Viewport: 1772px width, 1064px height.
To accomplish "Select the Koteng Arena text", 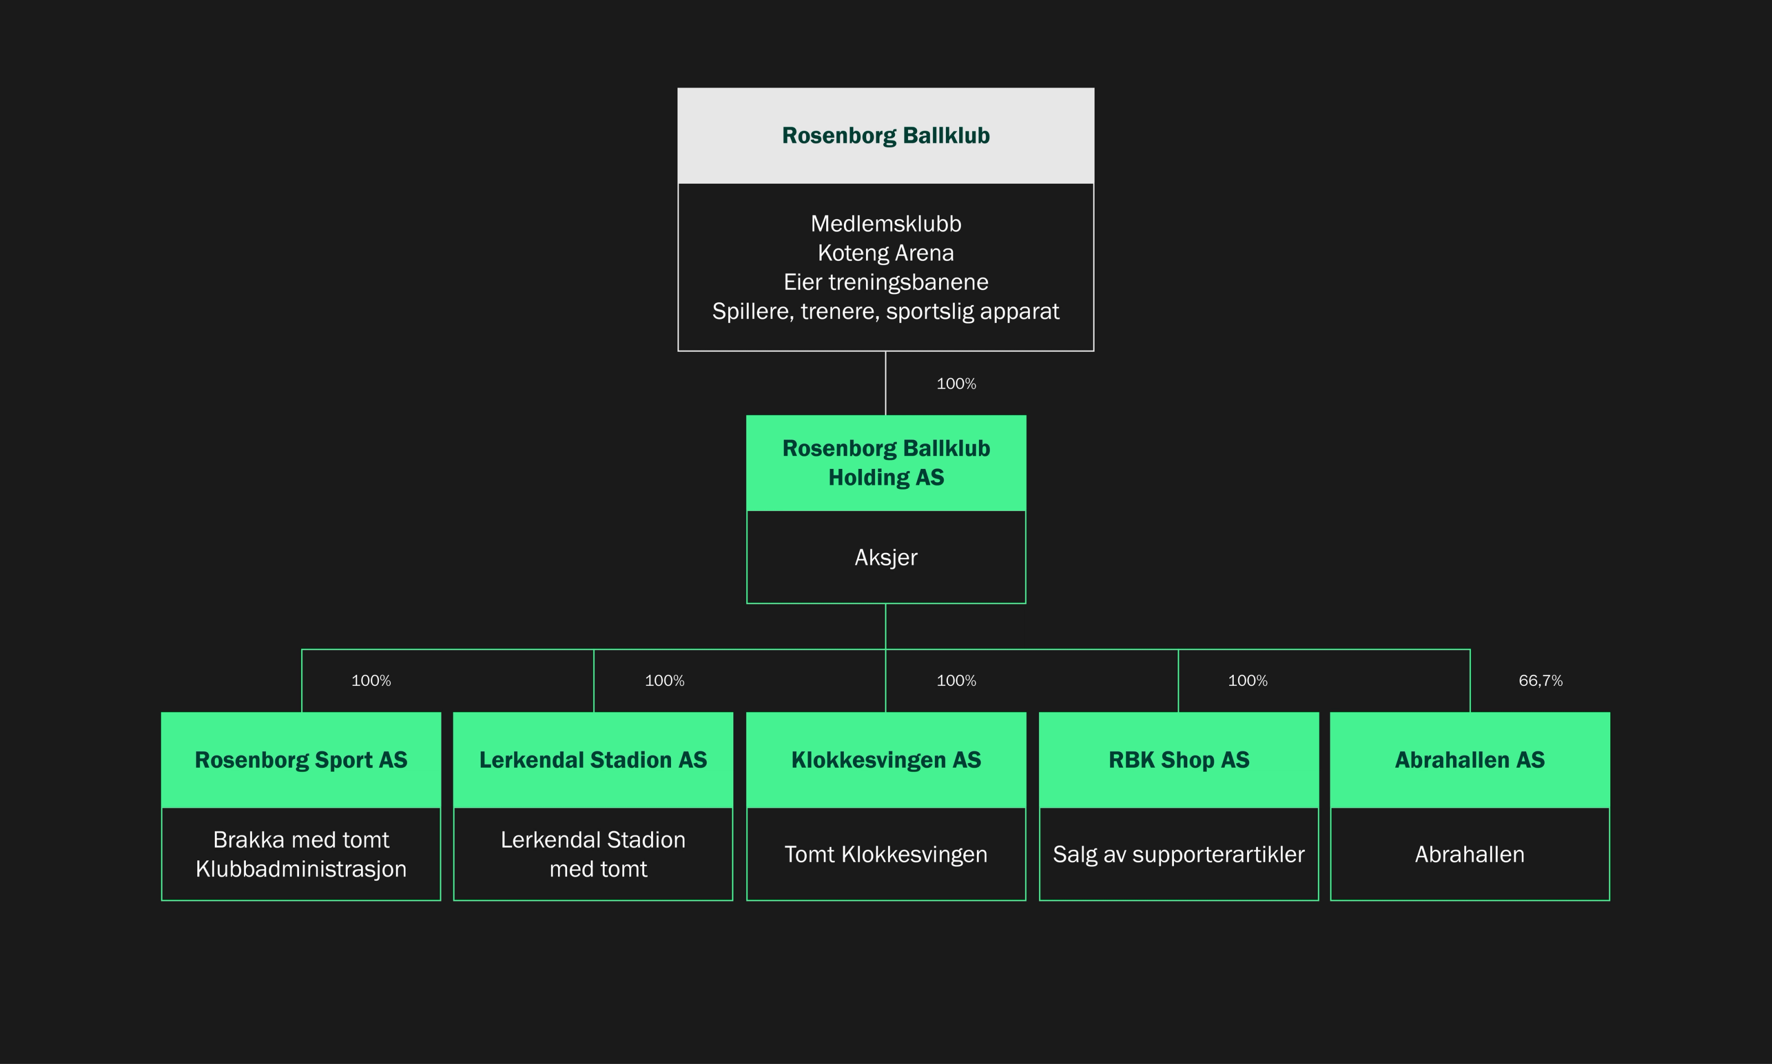I will pos(885,253).
